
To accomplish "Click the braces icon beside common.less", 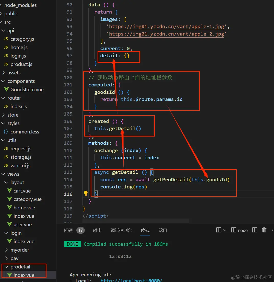I will (x=6, y=132).
